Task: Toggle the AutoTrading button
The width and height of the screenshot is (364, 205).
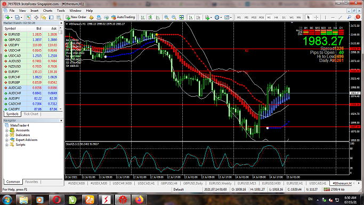Action: tap(123, 17)
